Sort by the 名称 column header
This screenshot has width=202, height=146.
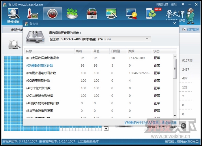pyautogui.click(x=49, y=51)
